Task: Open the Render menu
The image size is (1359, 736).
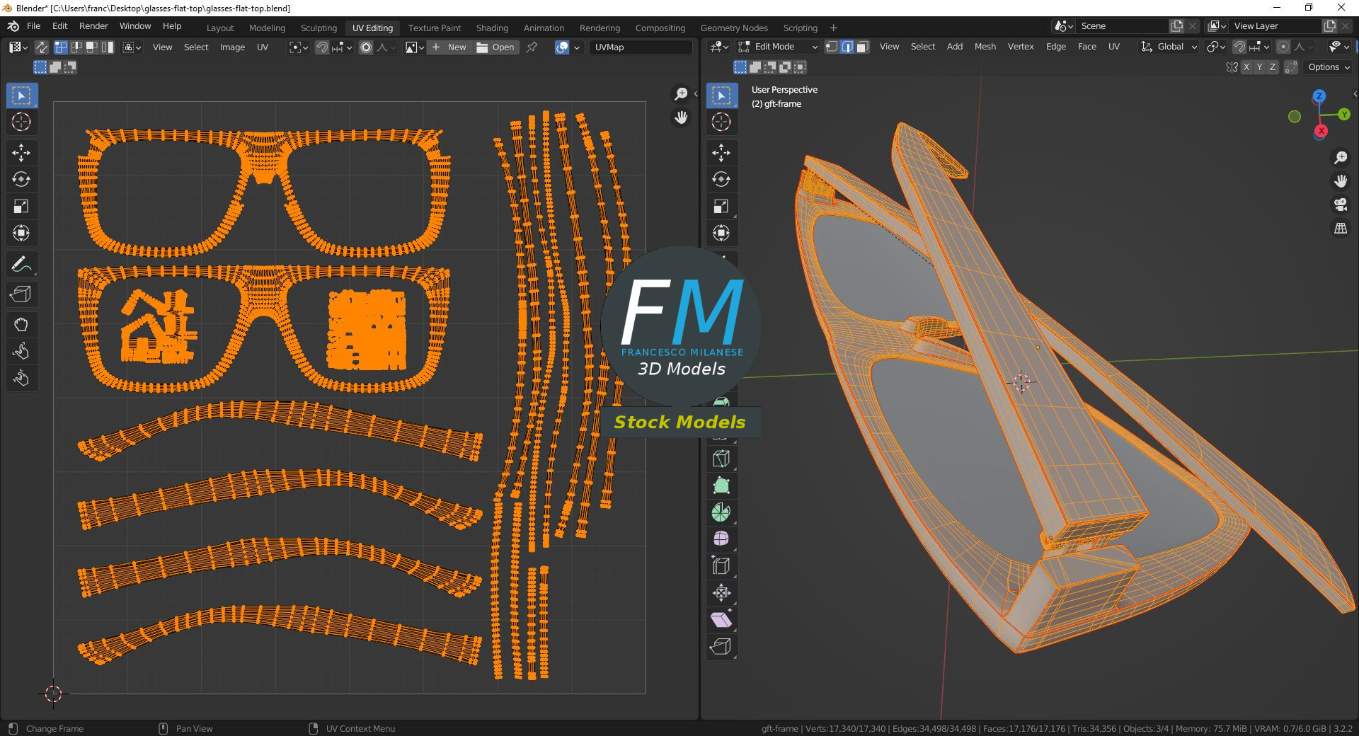Action: [x=93, y=26]
